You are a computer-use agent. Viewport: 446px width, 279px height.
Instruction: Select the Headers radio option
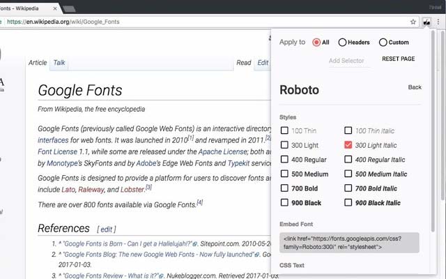342,43
